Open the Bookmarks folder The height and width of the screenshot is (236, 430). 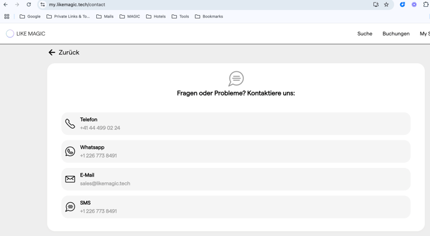coord(209,16)
